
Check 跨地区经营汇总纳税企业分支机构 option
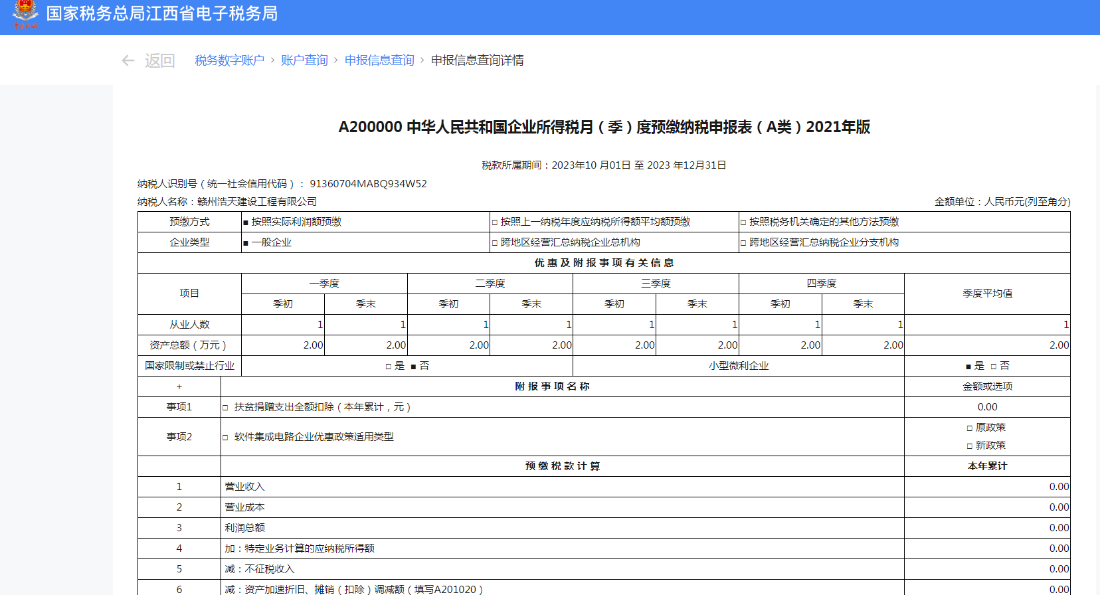744,243
